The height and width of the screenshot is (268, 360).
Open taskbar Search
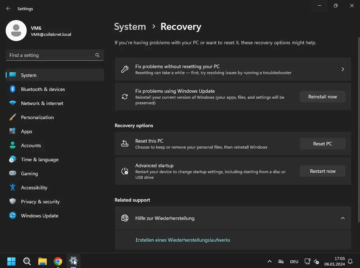(x=27, y=261)
